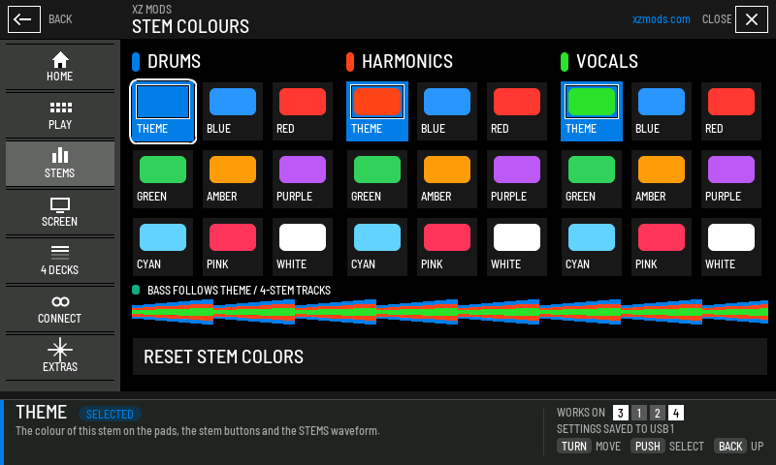Click the deck 4 indicator

point(676,413)
